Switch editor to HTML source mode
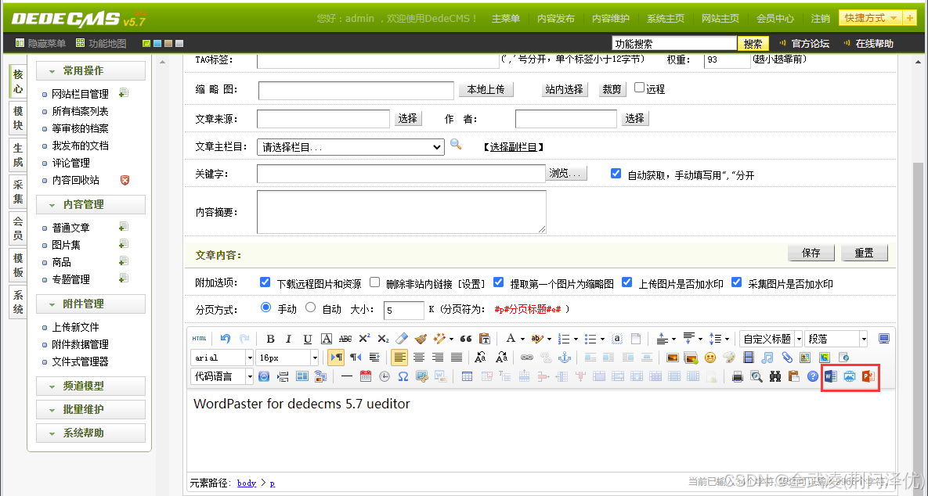Image resolution: width=928 pixels, height=496 pixels. tap(200, 339)
